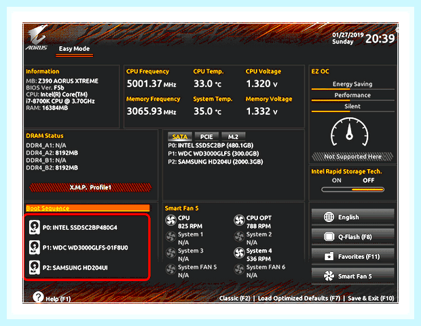The width and height of the screenshot is (421, 326).
Task: Toggle the X.M.P. Profile1 bar
Action: [x=90, y=187]
